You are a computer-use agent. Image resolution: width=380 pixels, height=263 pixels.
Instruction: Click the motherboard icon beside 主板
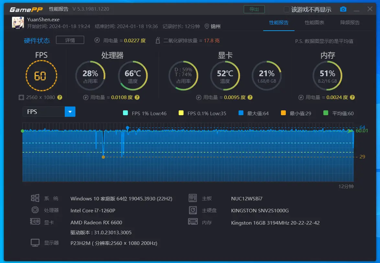[193, 198]
